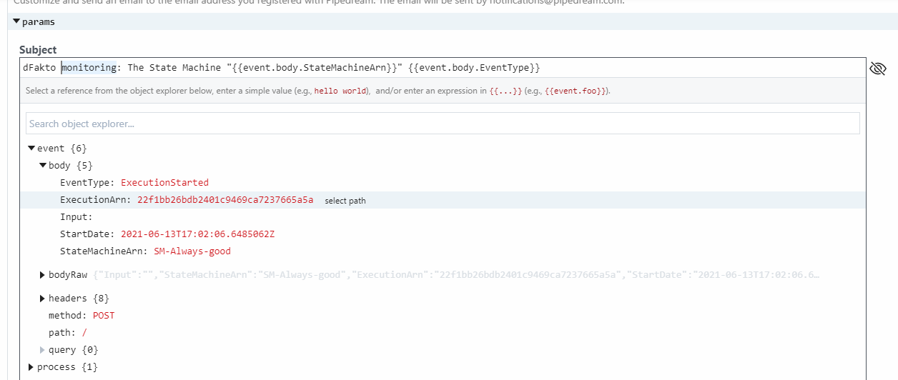Focus the Search object explorer box

tap(442, 124)
